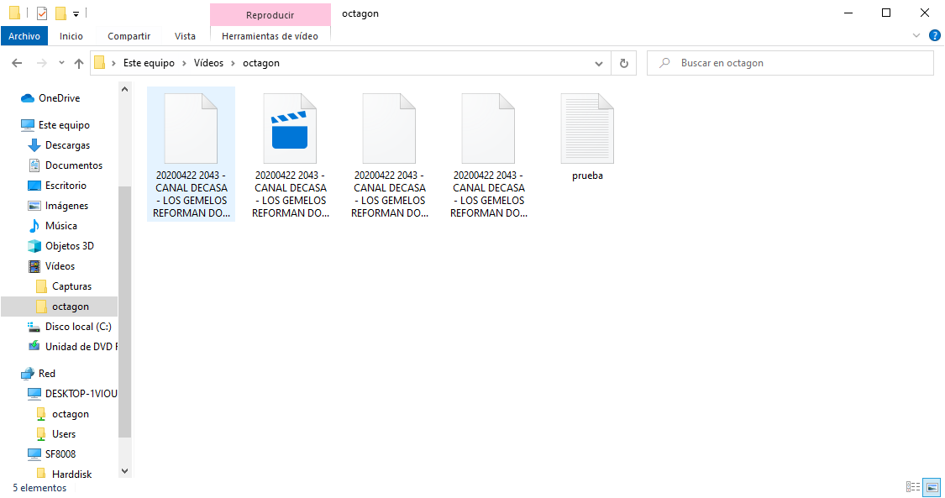Switch to details view in status bar
945x498 pixels.
(x=913, y=487)
